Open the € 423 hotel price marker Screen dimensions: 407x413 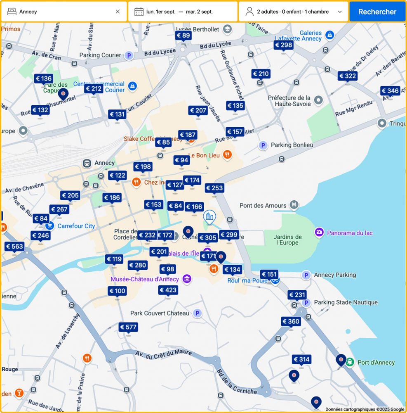coord(168,290)
